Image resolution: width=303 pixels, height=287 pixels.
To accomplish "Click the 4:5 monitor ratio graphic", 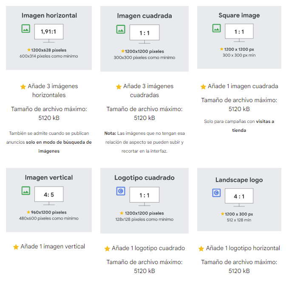I will tap(49, 195).
